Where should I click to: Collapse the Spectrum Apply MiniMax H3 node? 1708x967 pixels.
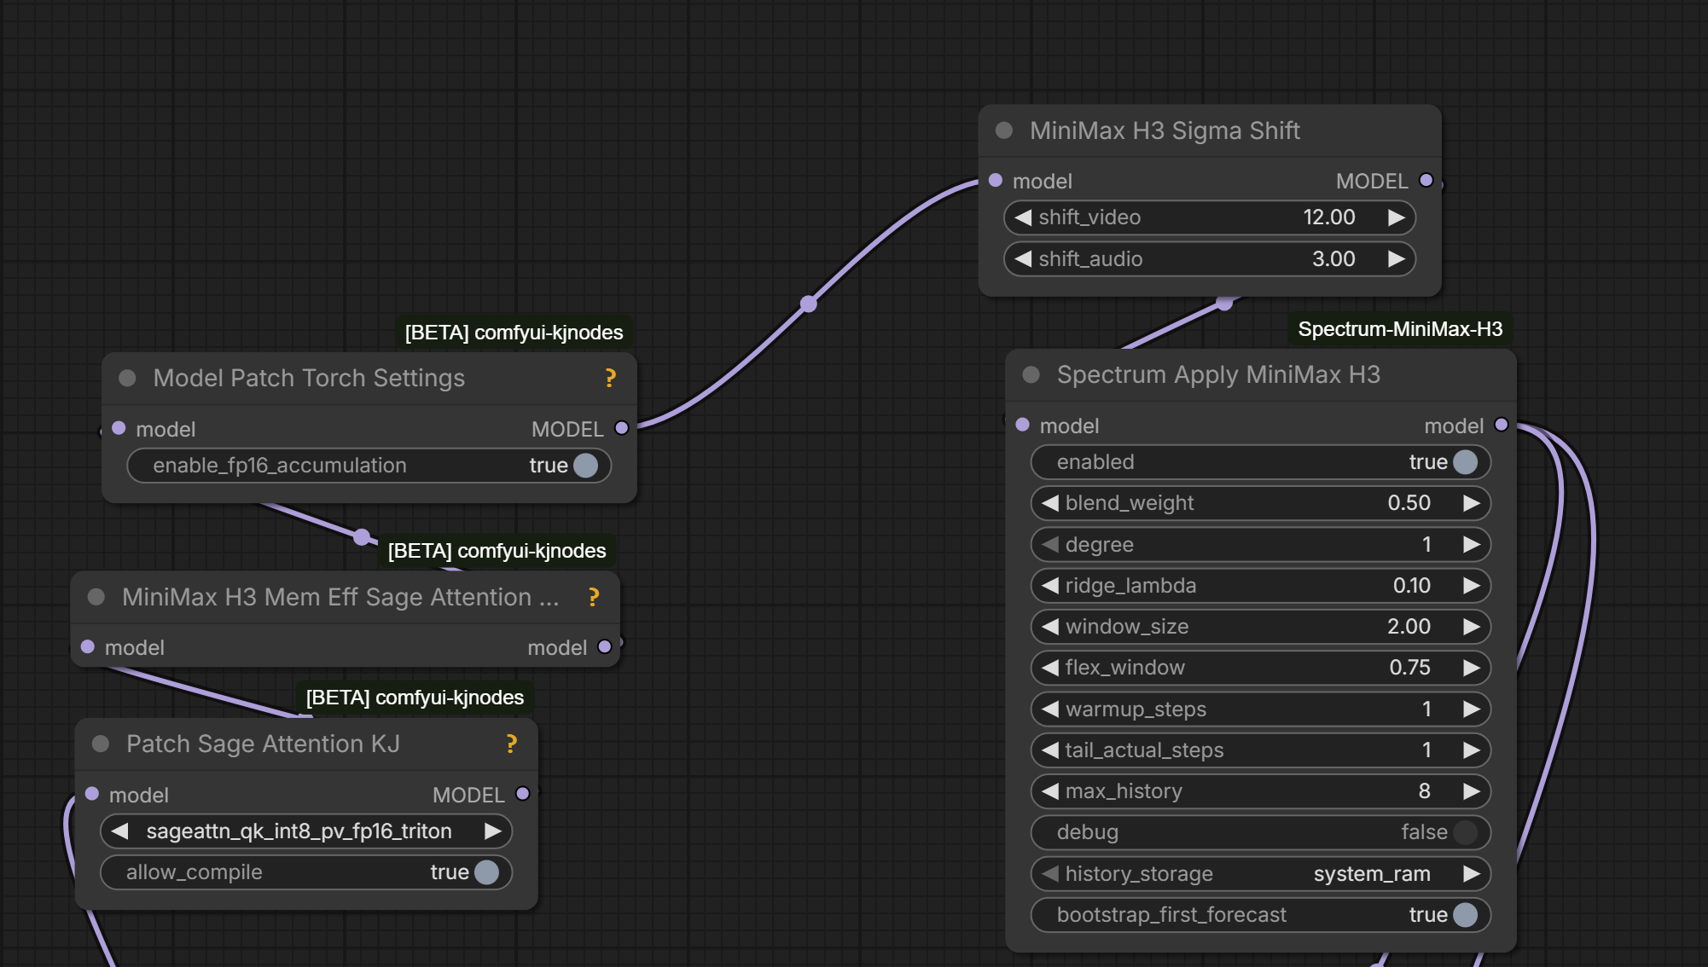tap(1031, 374)
